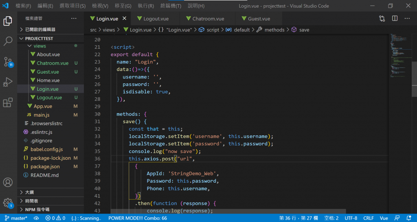
Task: Open the editor more actions ellipsis
Action: coord(407,19)
